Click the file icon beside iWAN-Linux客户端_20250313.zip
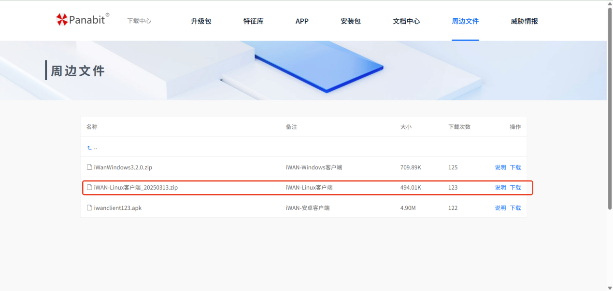The height and width of the screenshot is (291, 613). click(89, 187)
